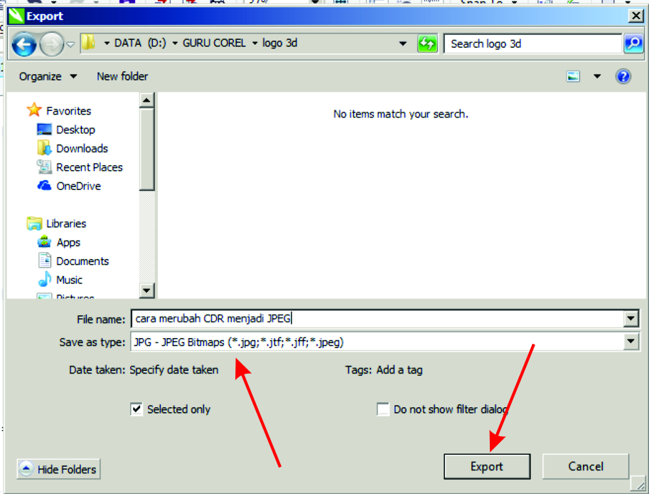Select OneDrive in the navigation pane
This screenshot has height=494, width=649.
click(x=77, y=186)
